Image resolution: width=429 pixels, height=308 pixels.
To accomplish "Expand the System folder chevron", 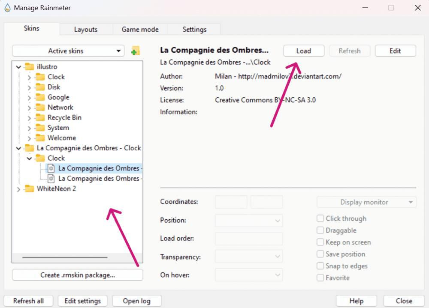I will (x=29, y=128).
